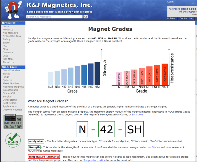Open Order/Ship Info page

pyautogui.click(x=12, y=36)
